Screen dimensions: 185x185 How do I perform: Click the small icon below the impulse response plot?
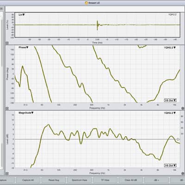point(7,43)
